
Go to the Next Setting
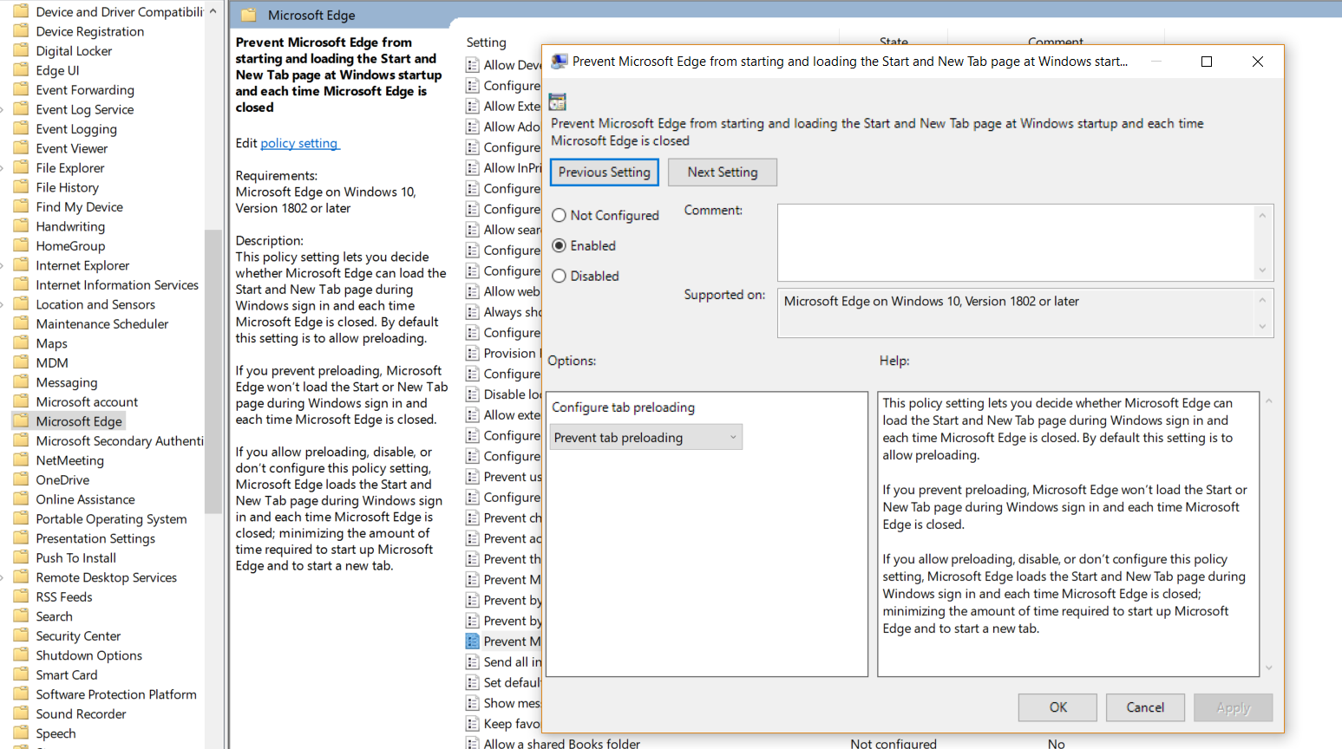point(723,173)
